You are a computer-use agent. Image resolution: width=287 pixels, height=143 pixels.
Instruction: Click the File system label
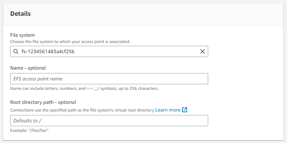coord(22,35)
